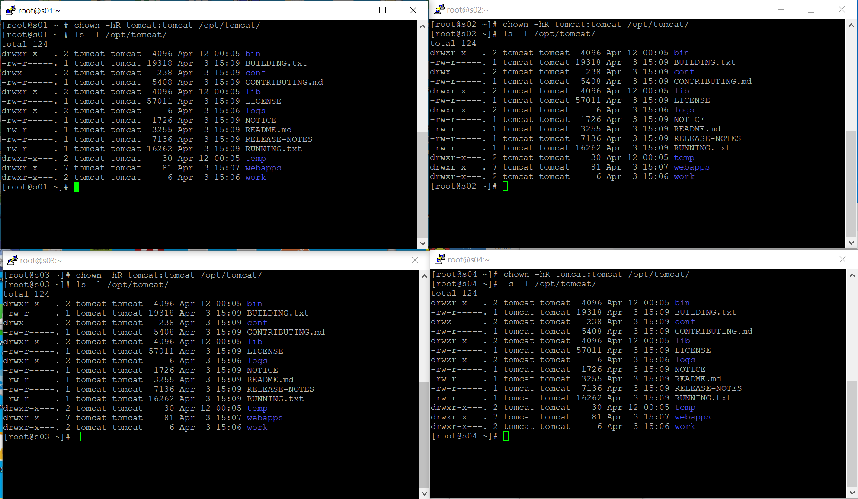Screen dimensions: 858x499
Task: Click scrollbar thumb in s01 terminal
Action: (423, 185)
